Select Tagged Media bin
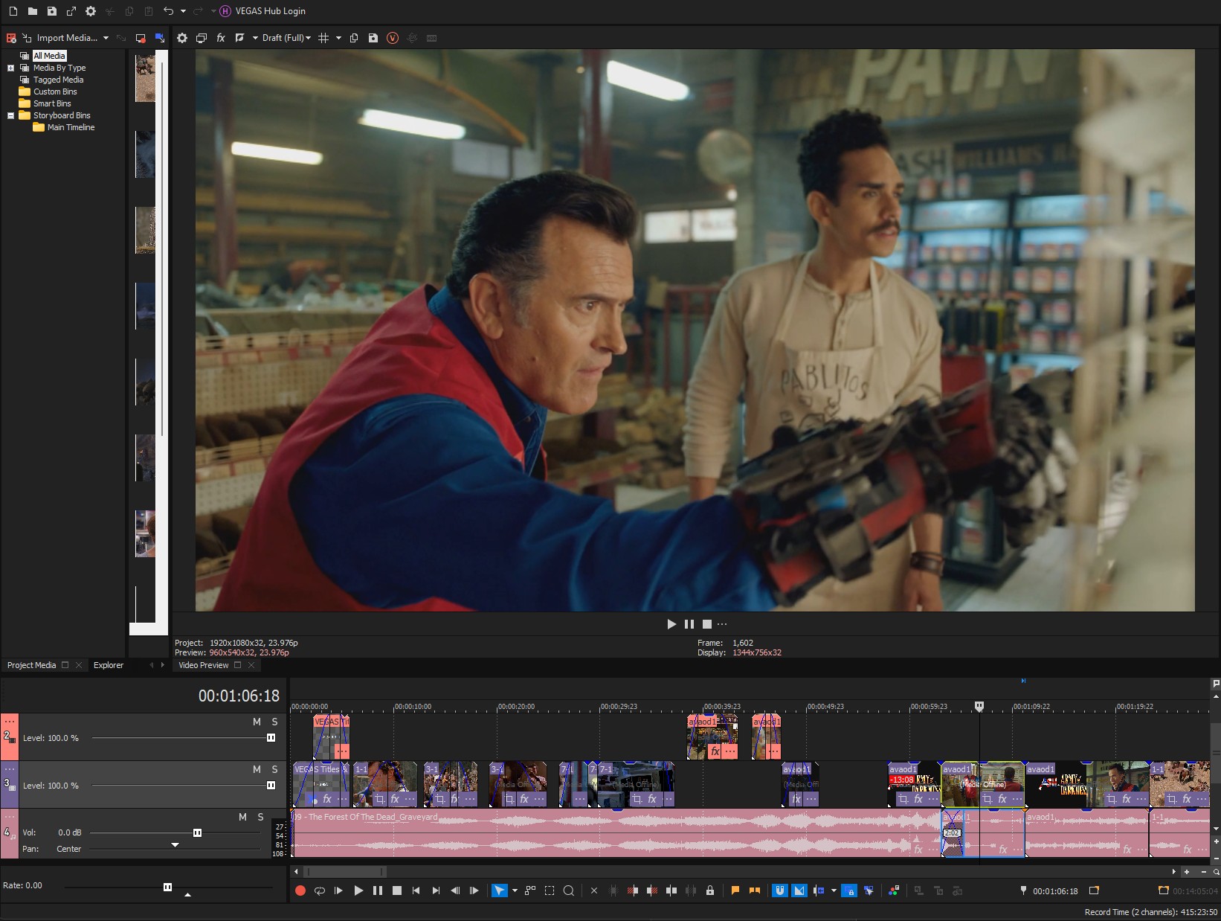The width and height of the screenshot is (1221, 921). (58, 80)
